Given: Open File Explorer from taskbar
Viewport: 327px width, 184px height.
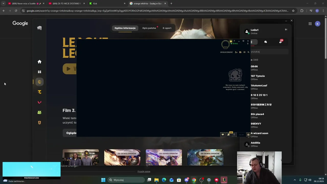Looking at the screenshot, I should pos(157,180).
